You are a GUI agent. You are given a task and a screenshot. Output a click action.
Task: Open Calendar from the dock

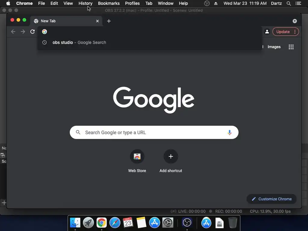[128, 223]
